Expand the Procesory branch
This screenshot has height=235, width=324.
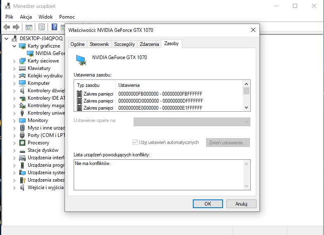coord(14,143)
